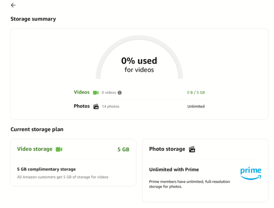
Task: Click the 0% used progress gauge
Action: click(139, 61)
